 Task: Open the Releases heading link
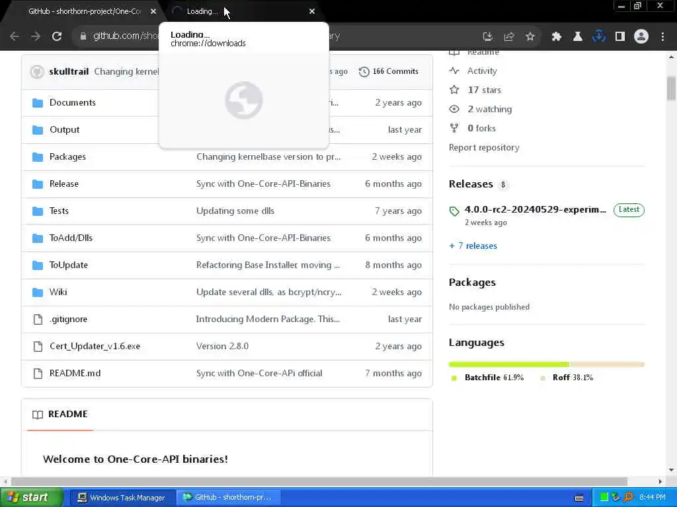[x=471, y=184]
